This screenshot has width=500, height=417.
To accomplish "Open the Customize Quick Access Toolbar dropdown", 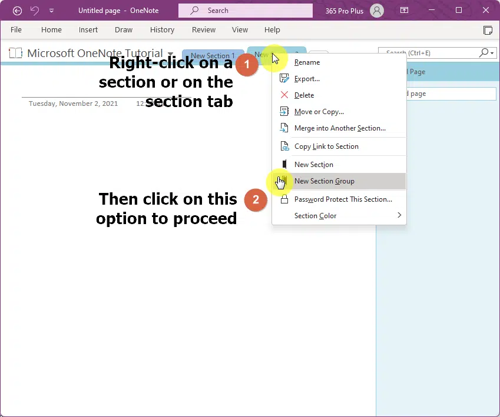I will [51, 11].
